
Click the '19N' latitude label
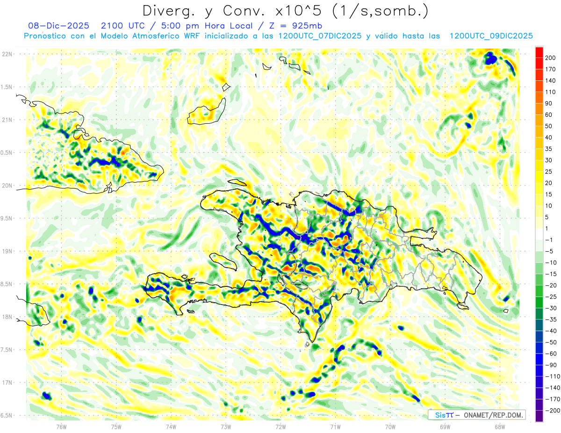pyautogui.click(x=7, y=251)
